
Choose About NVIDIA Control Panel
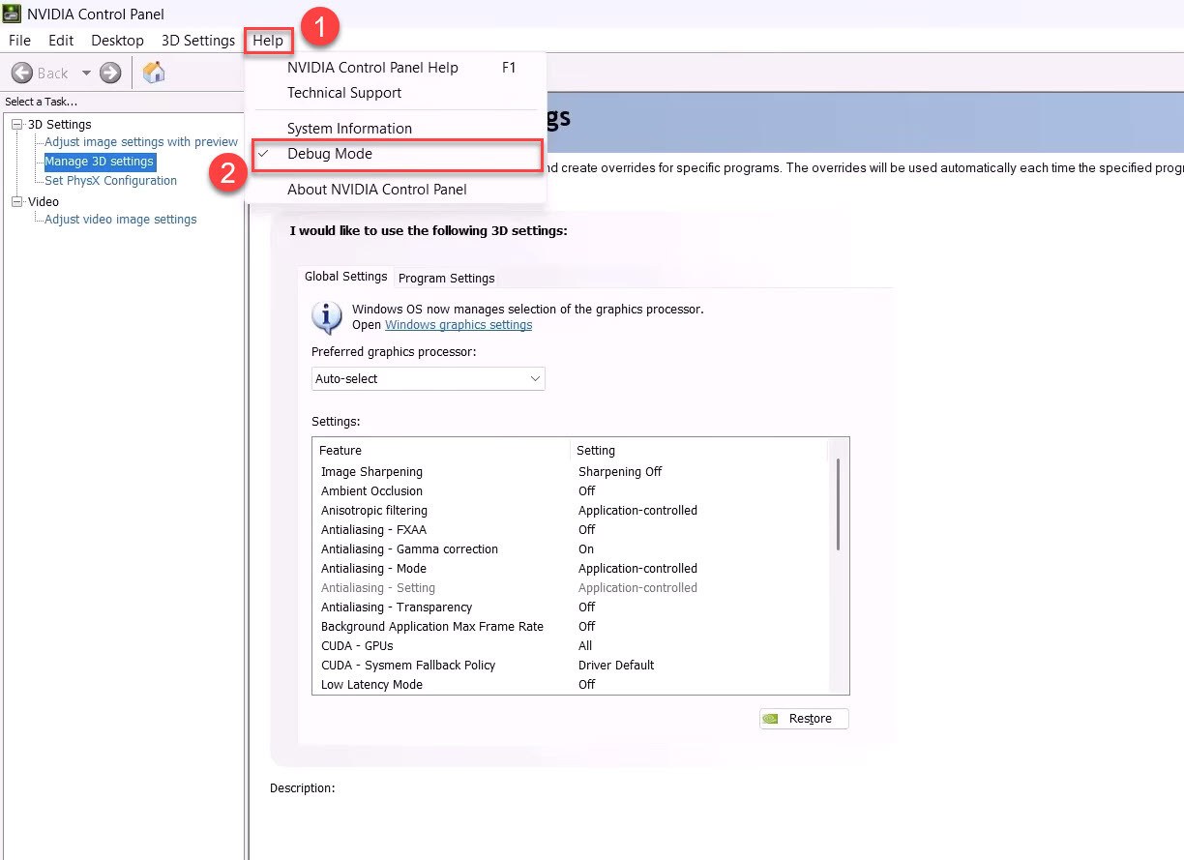coord(376,190)
